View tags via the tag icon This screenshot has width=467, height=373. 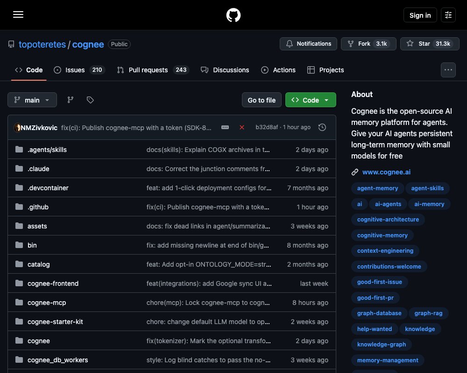90,100
